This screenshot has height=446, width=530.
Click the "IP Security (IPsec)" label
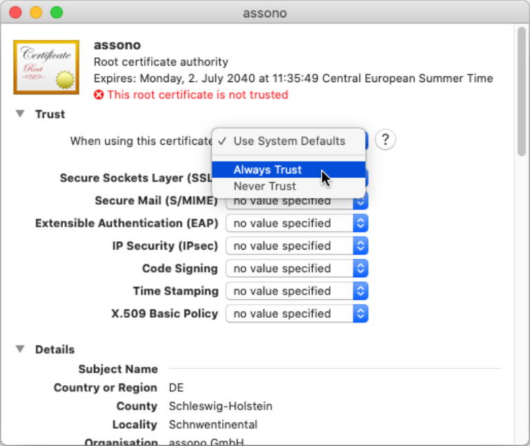(166, 246)
